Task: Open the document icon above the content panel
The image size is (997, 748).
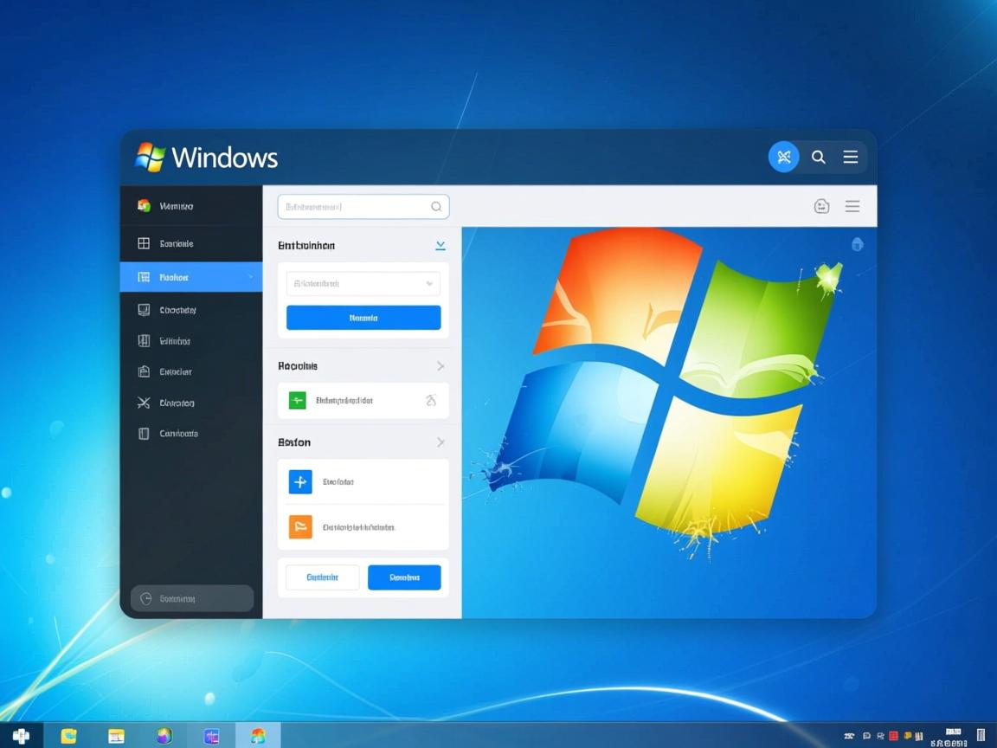Action: 821,206
